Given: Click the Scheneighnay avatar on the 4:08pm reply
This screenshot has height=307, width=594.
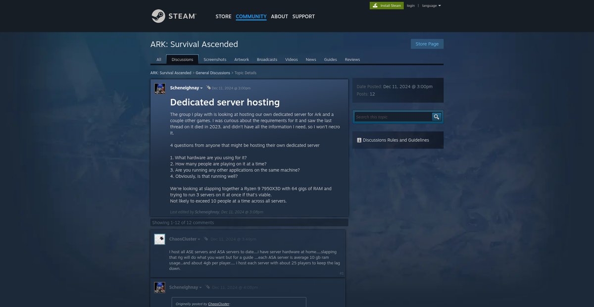Looking at the screenshot, I should (x=160, y=287).
